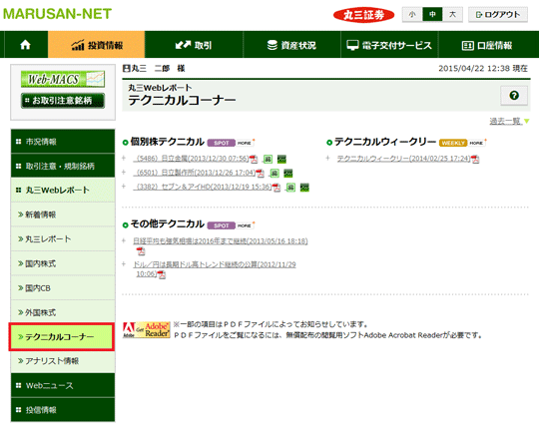Expand plus sign beside 日経平均も強気相場 link
539x431 pixels.
(124, 240)
